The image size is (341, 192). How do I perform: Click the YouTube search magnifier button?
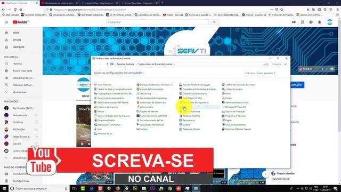point(214,22)
